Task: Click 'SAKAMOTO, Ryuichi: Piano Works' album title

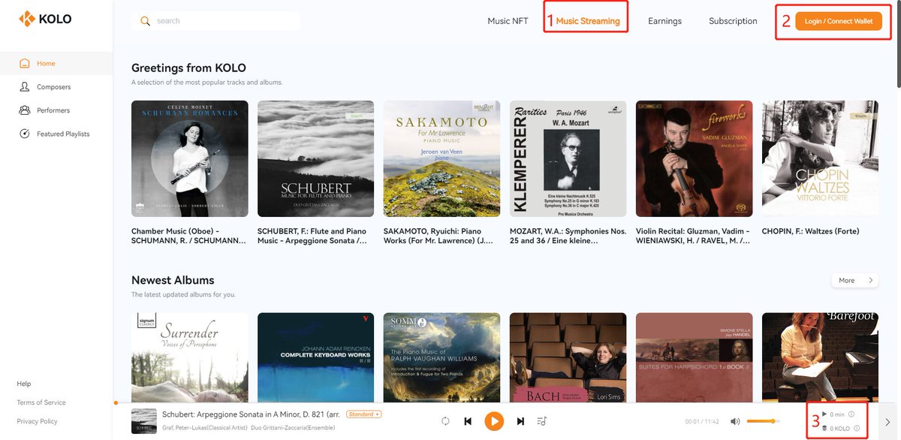Action: (x=439, y=236)
